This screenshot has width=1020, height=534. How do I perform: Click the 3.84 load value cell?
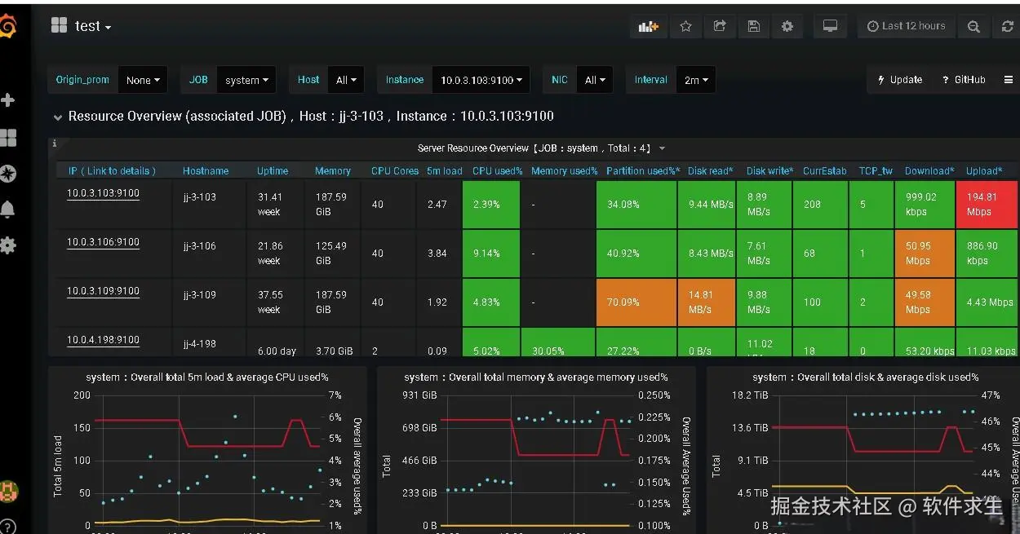pos(437,254)
